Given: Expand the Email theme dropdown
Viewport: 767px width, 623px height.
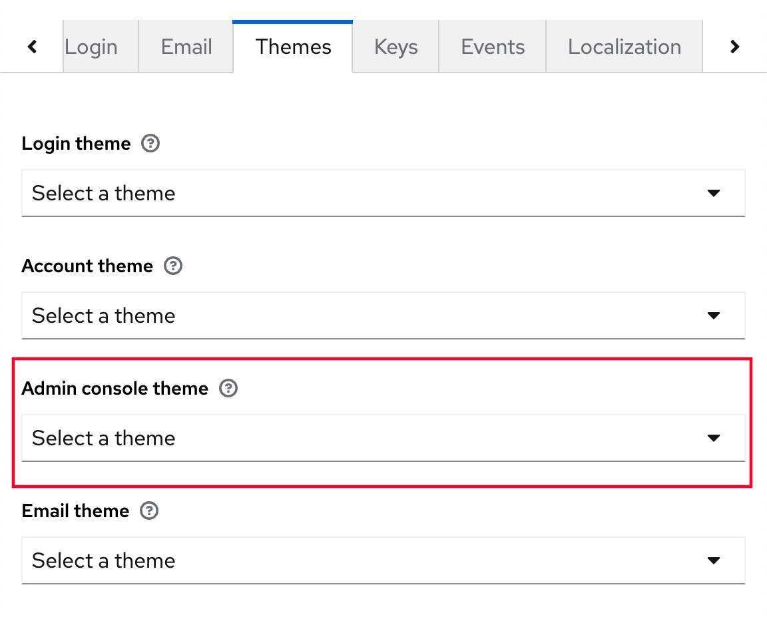Looking at the screenshot, I should coord(383,560).
